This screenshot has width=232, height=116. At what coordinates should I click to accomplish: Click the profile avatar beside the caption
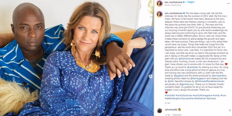click(x=159, y=14)
